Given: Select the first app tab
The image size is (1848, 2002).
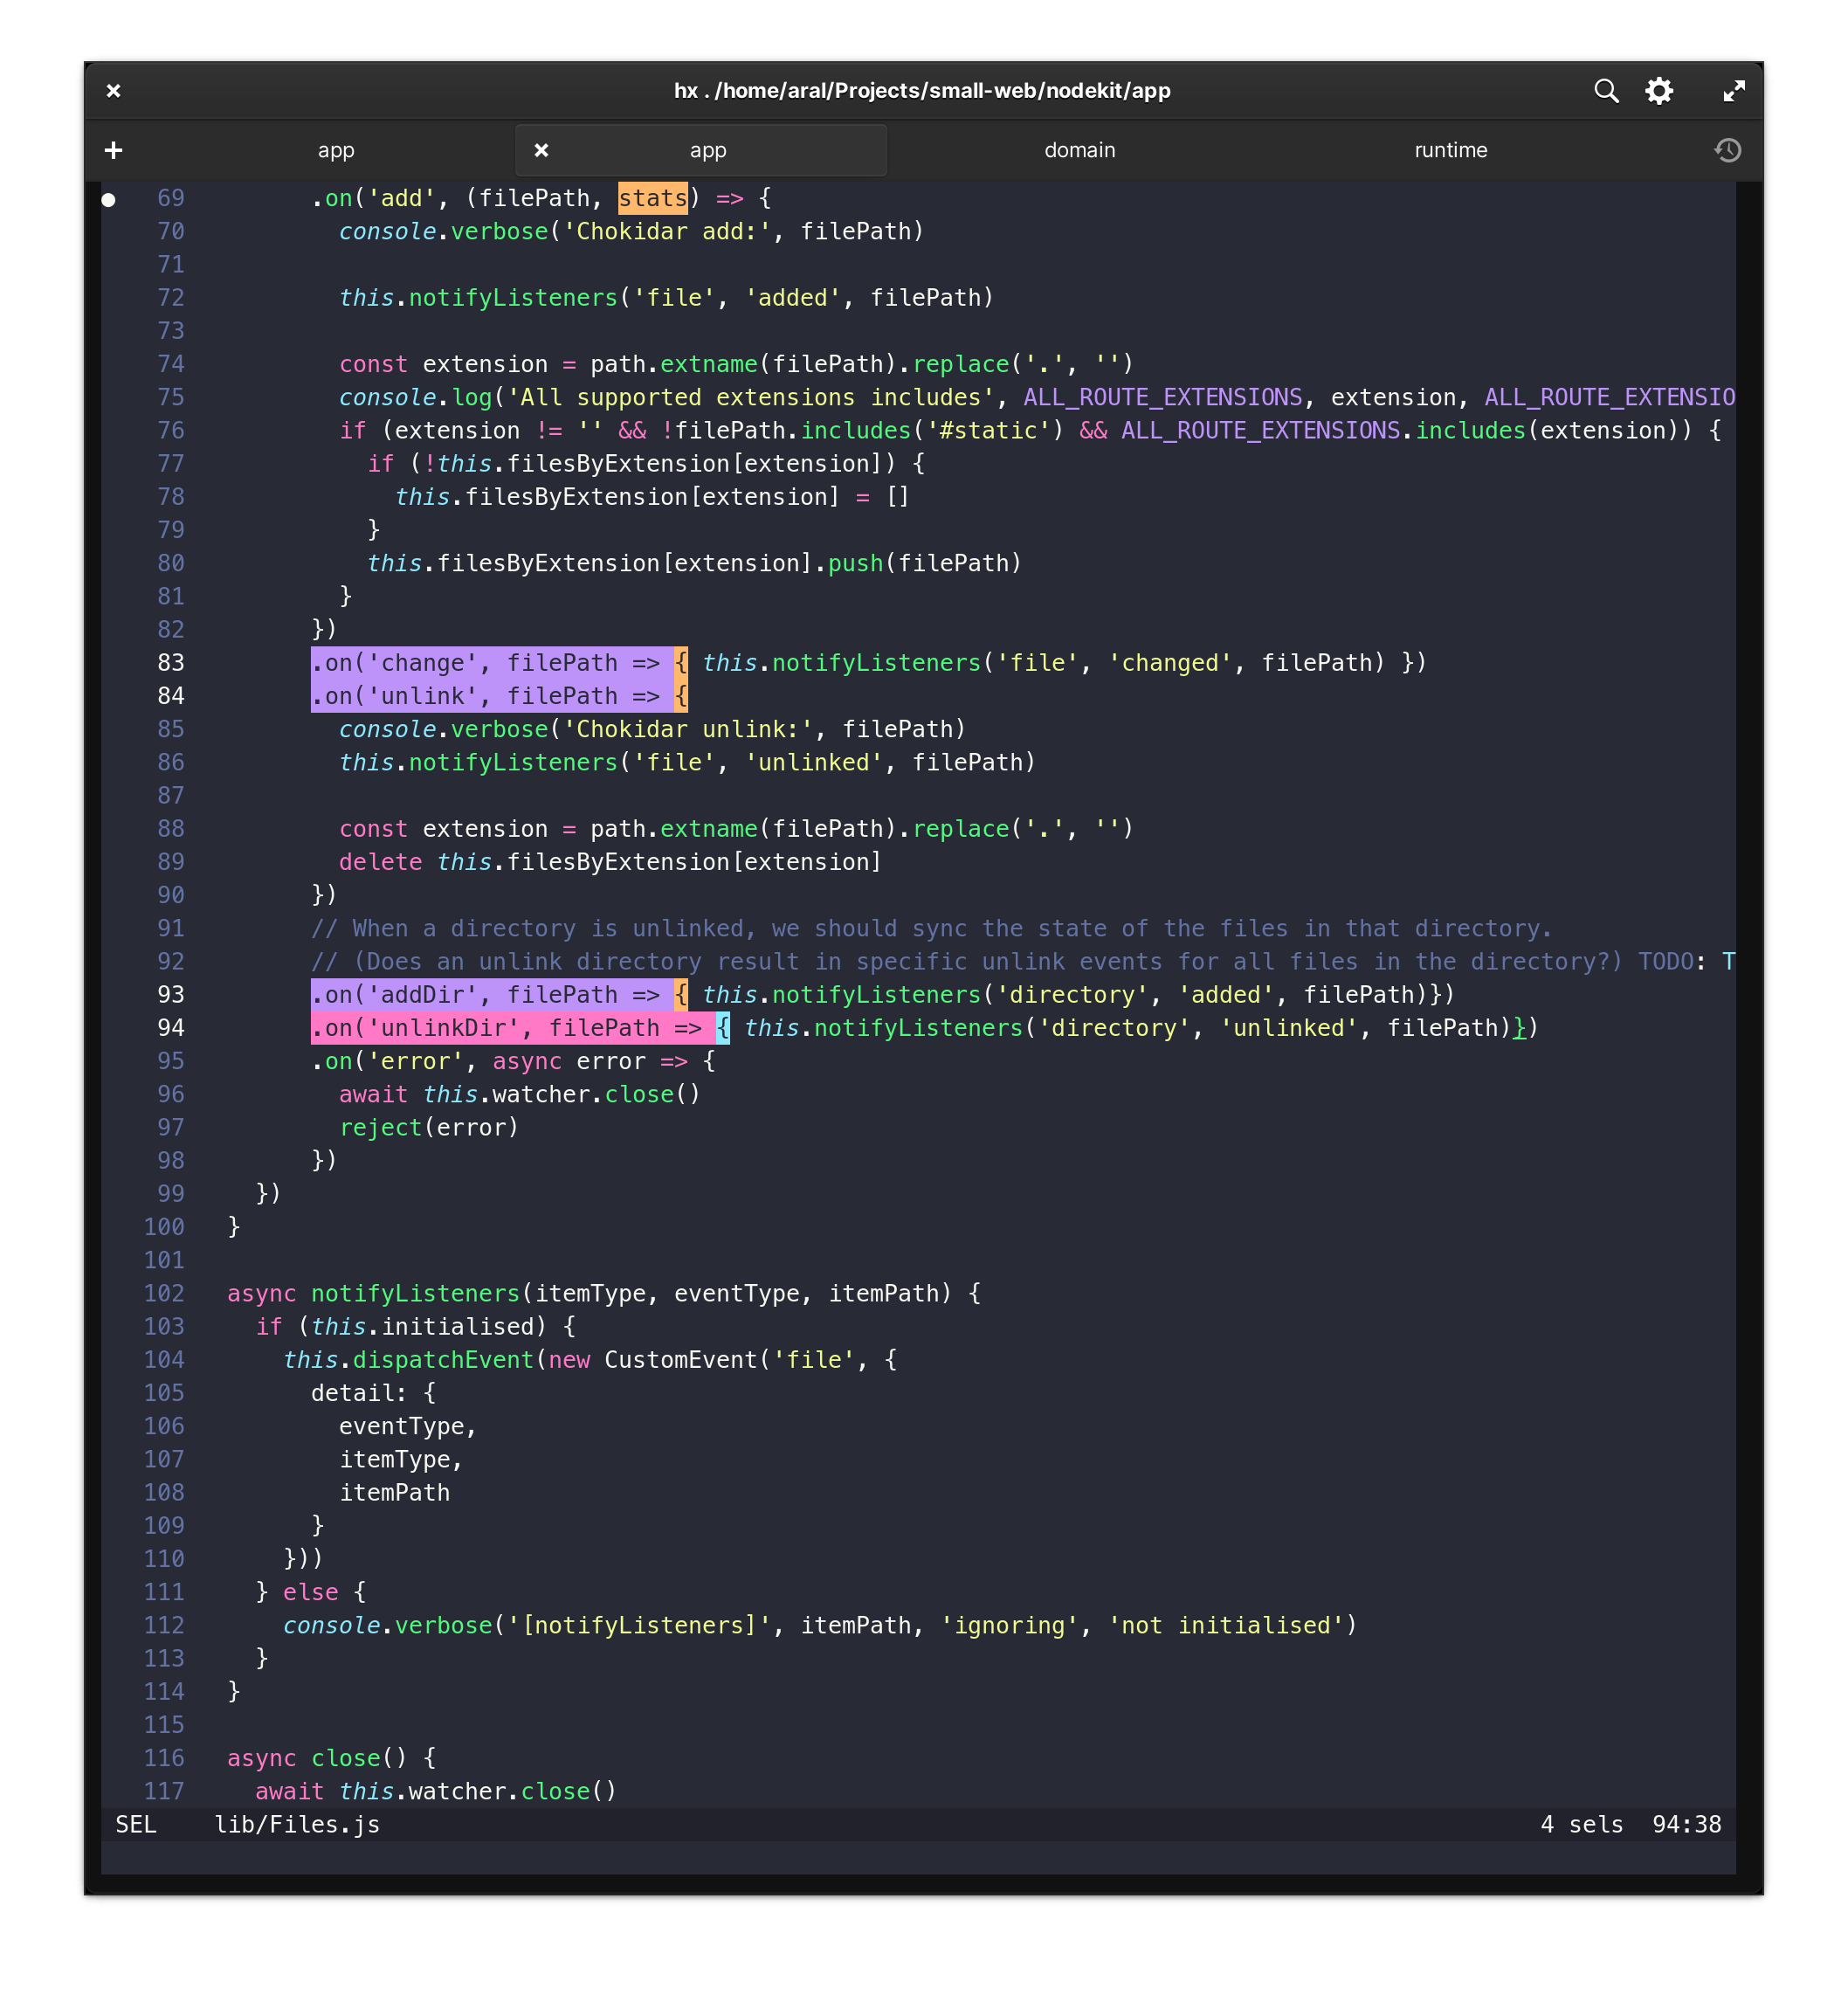Looking at the screenshot, I should point(336,150).
